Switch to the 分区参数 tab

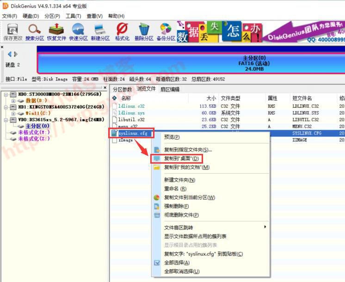(122, 89)
